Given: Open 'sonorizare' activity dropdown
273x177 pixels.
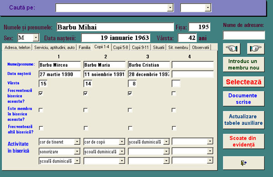Looking at the screenshot, I should [77, 151].
